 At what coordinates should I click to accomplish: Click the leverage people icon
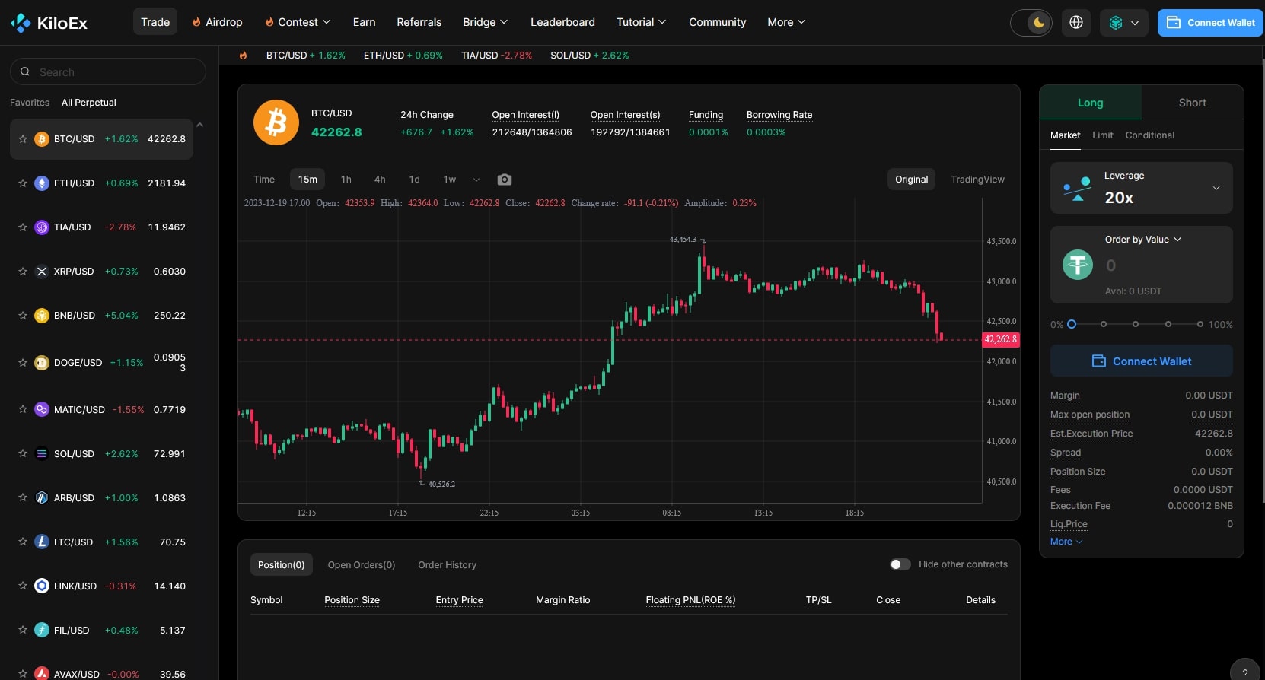point(1077,188)
